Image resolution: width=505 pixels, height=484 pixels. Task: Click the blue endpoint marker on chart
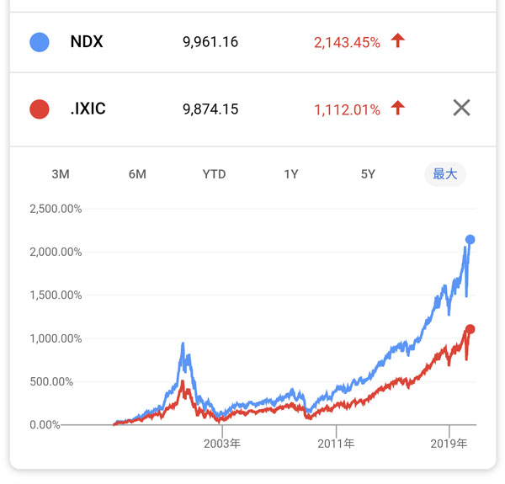(470, 240)
